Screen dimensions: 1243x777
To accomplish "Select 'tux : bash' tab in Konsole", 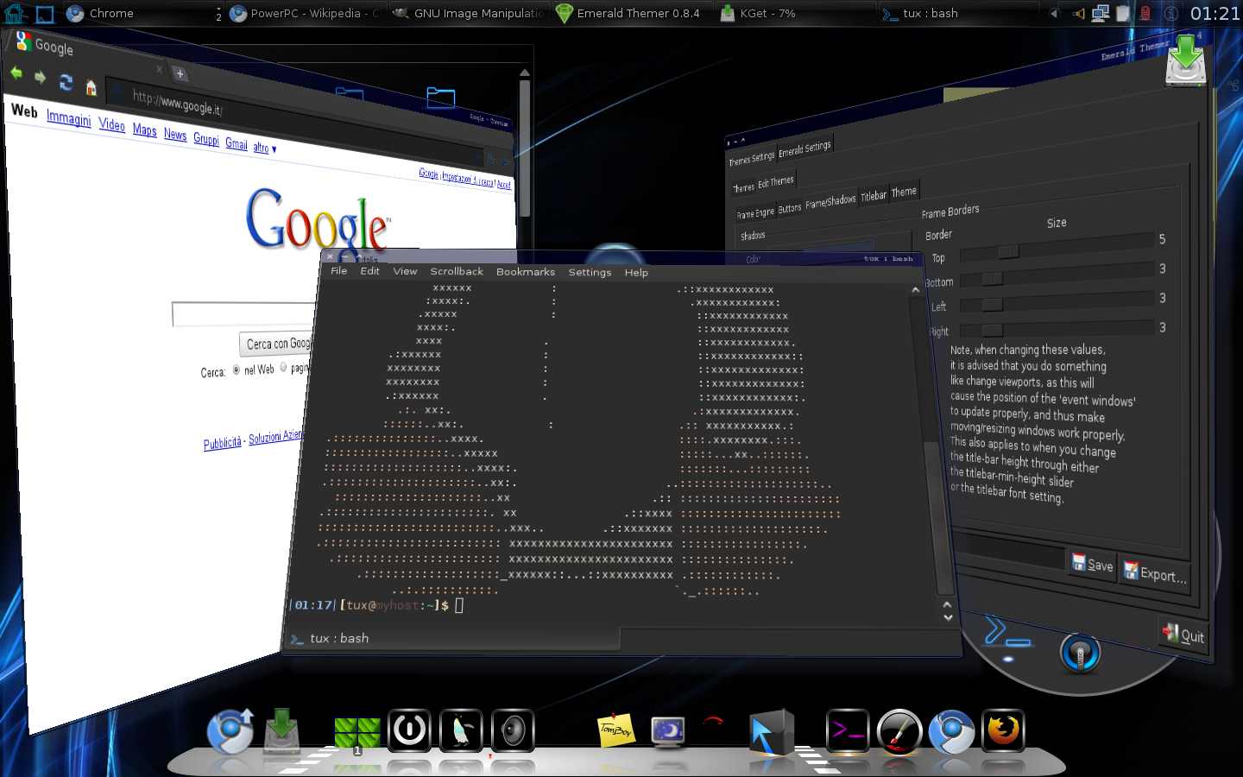I will coord(451,638).
